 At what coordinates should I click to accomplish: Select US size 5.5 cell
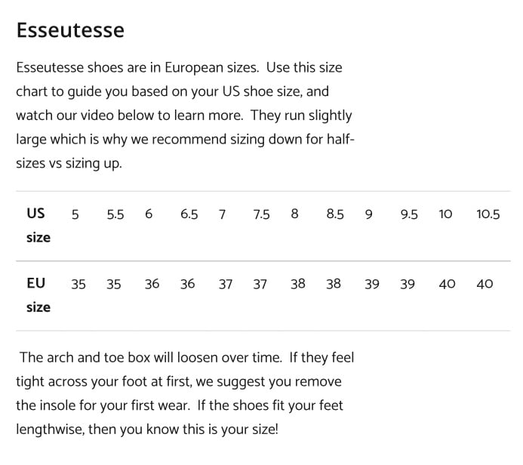(x=115, y=214)
